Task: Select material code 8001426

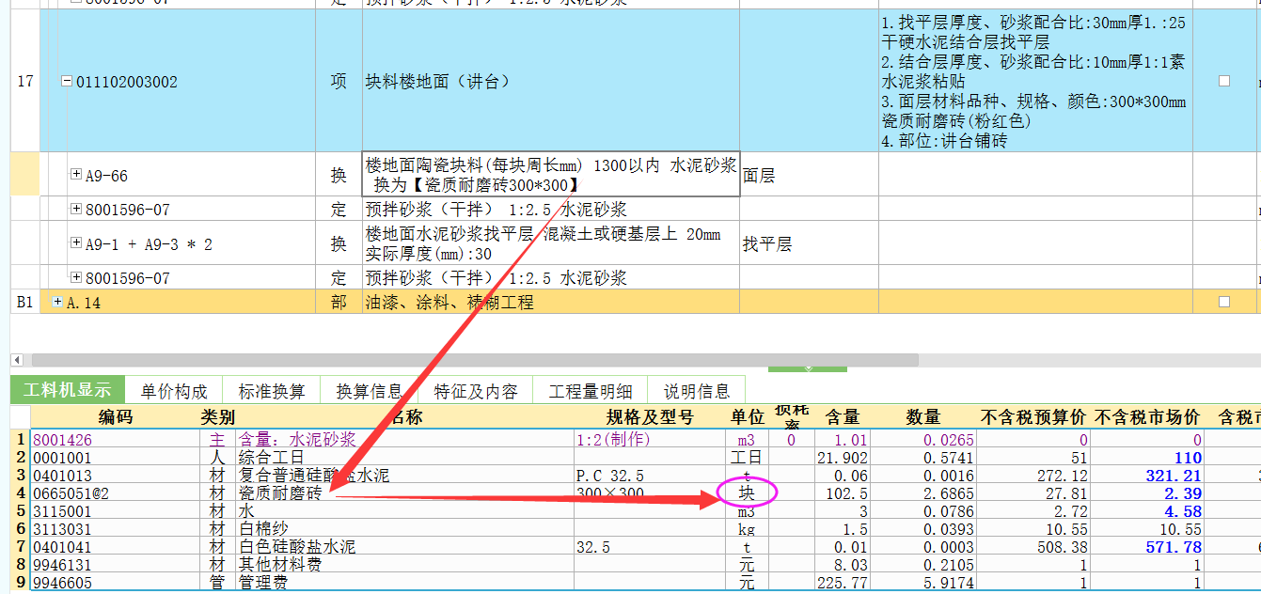Action: pyautogui.click(x=115, y=440)
